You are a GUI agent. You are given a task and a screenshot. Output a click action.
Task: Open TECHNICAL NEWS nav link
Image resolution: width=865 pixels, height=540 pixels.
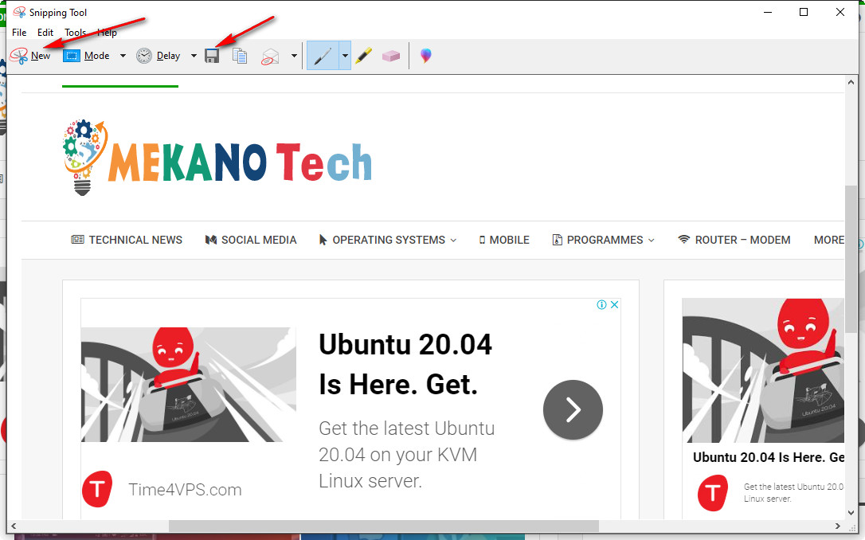pyautogui.click(x=127, y=240)
